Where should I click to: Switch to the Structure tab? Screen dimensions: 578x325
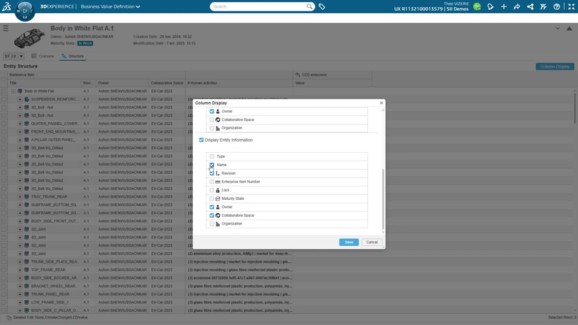(x=73, y=56)
